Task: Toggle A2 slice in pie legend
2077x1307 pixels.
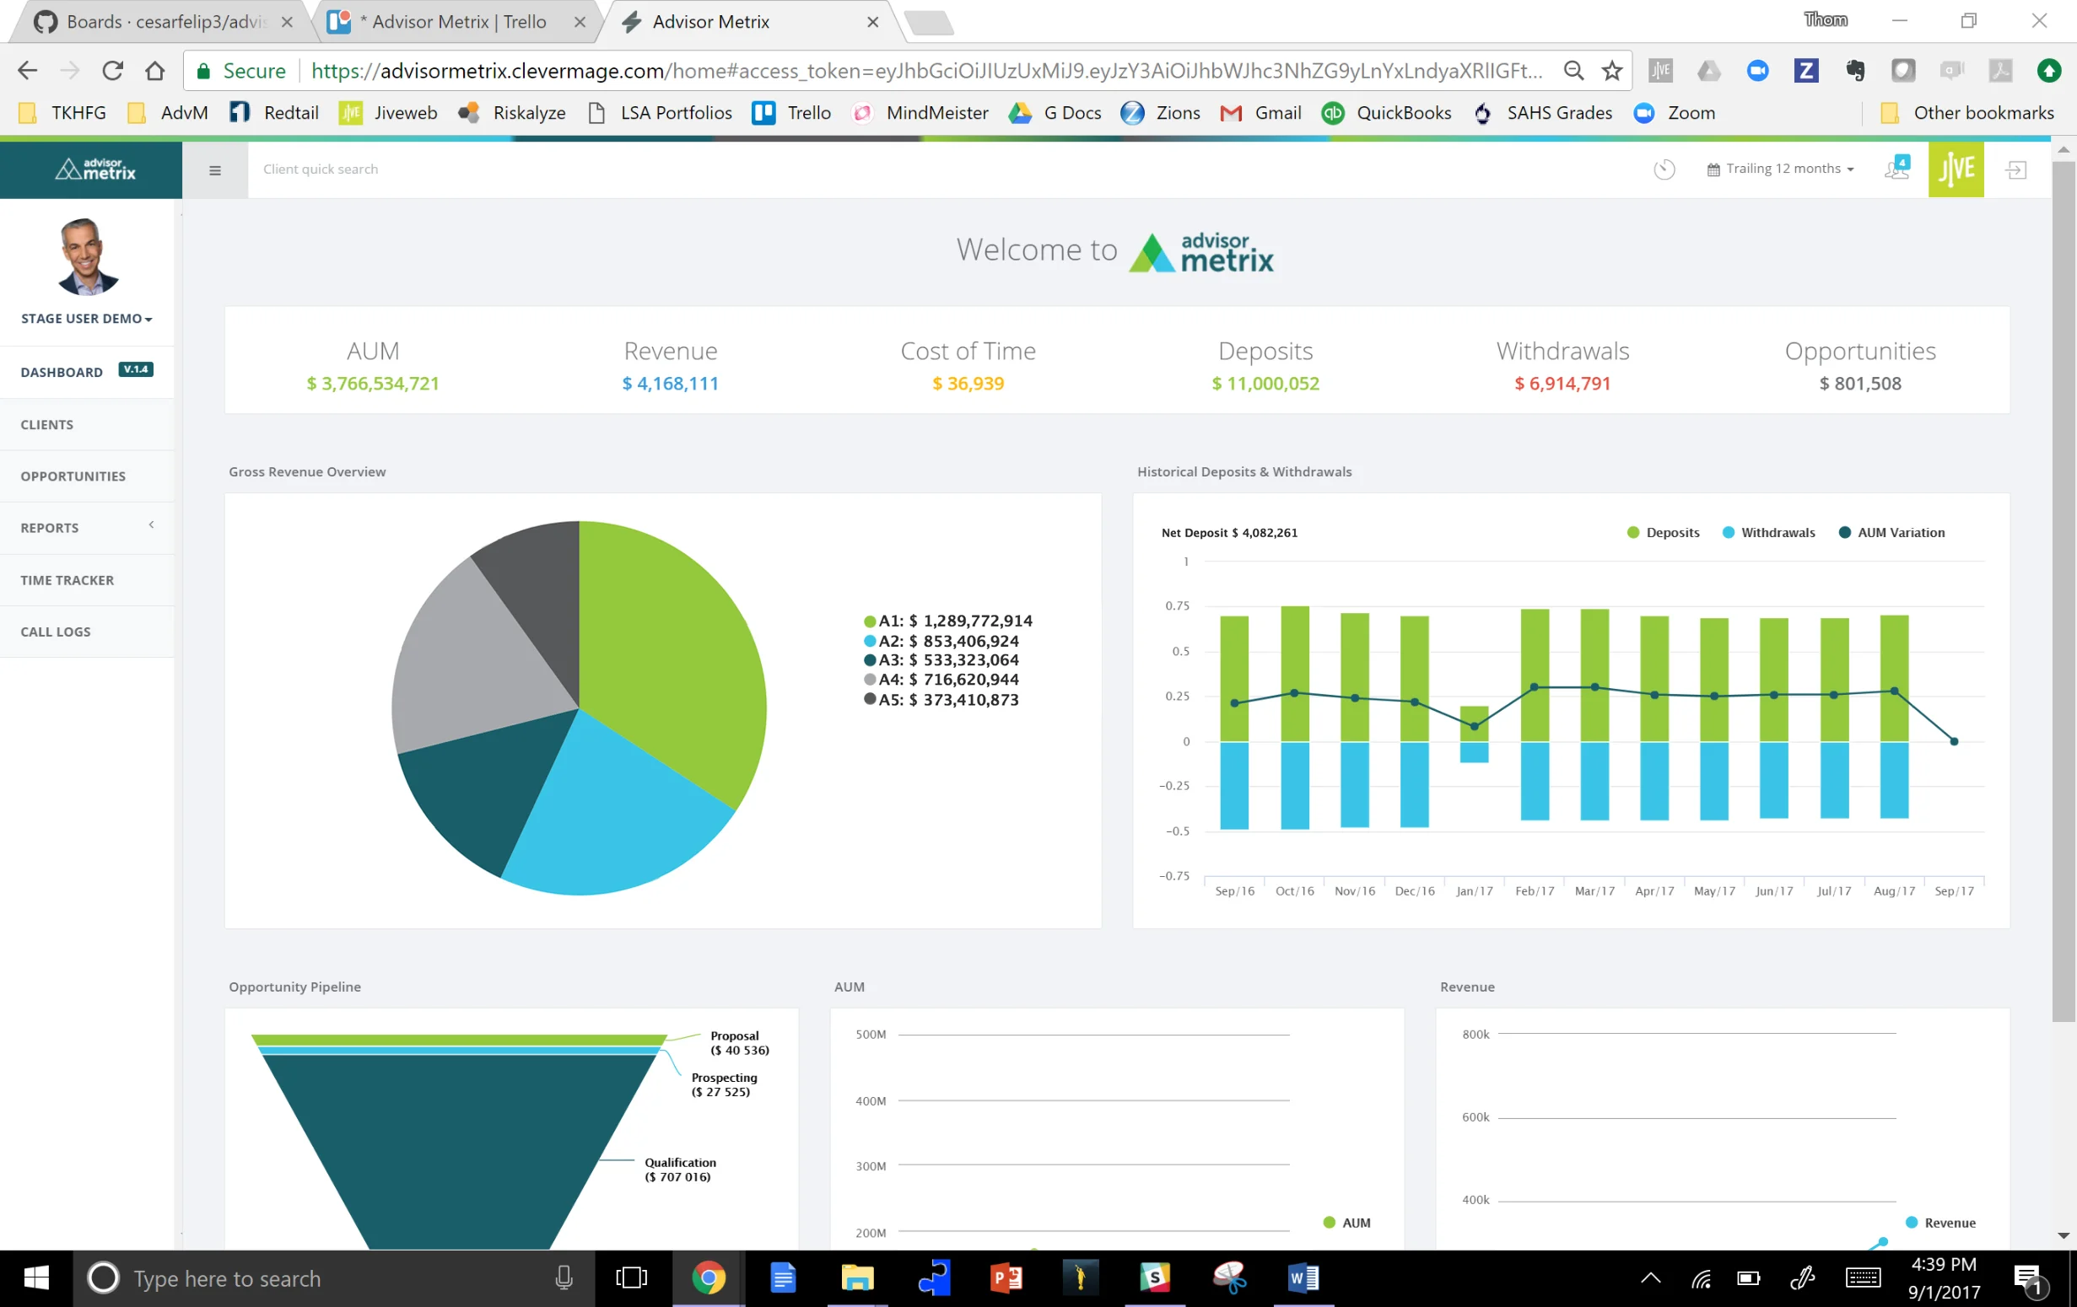Action: (x=941, y=641)
